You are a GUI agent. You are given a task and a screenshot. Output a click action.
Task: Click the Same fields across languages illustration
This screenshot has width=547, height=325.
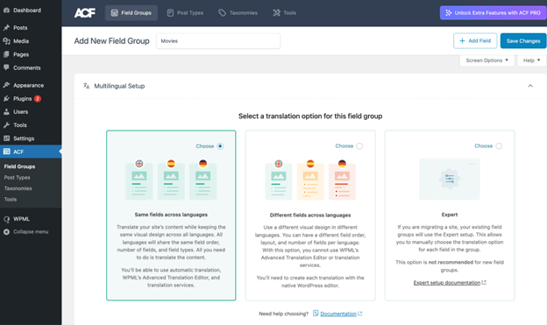pyautogui.click(x=171, y=180)
